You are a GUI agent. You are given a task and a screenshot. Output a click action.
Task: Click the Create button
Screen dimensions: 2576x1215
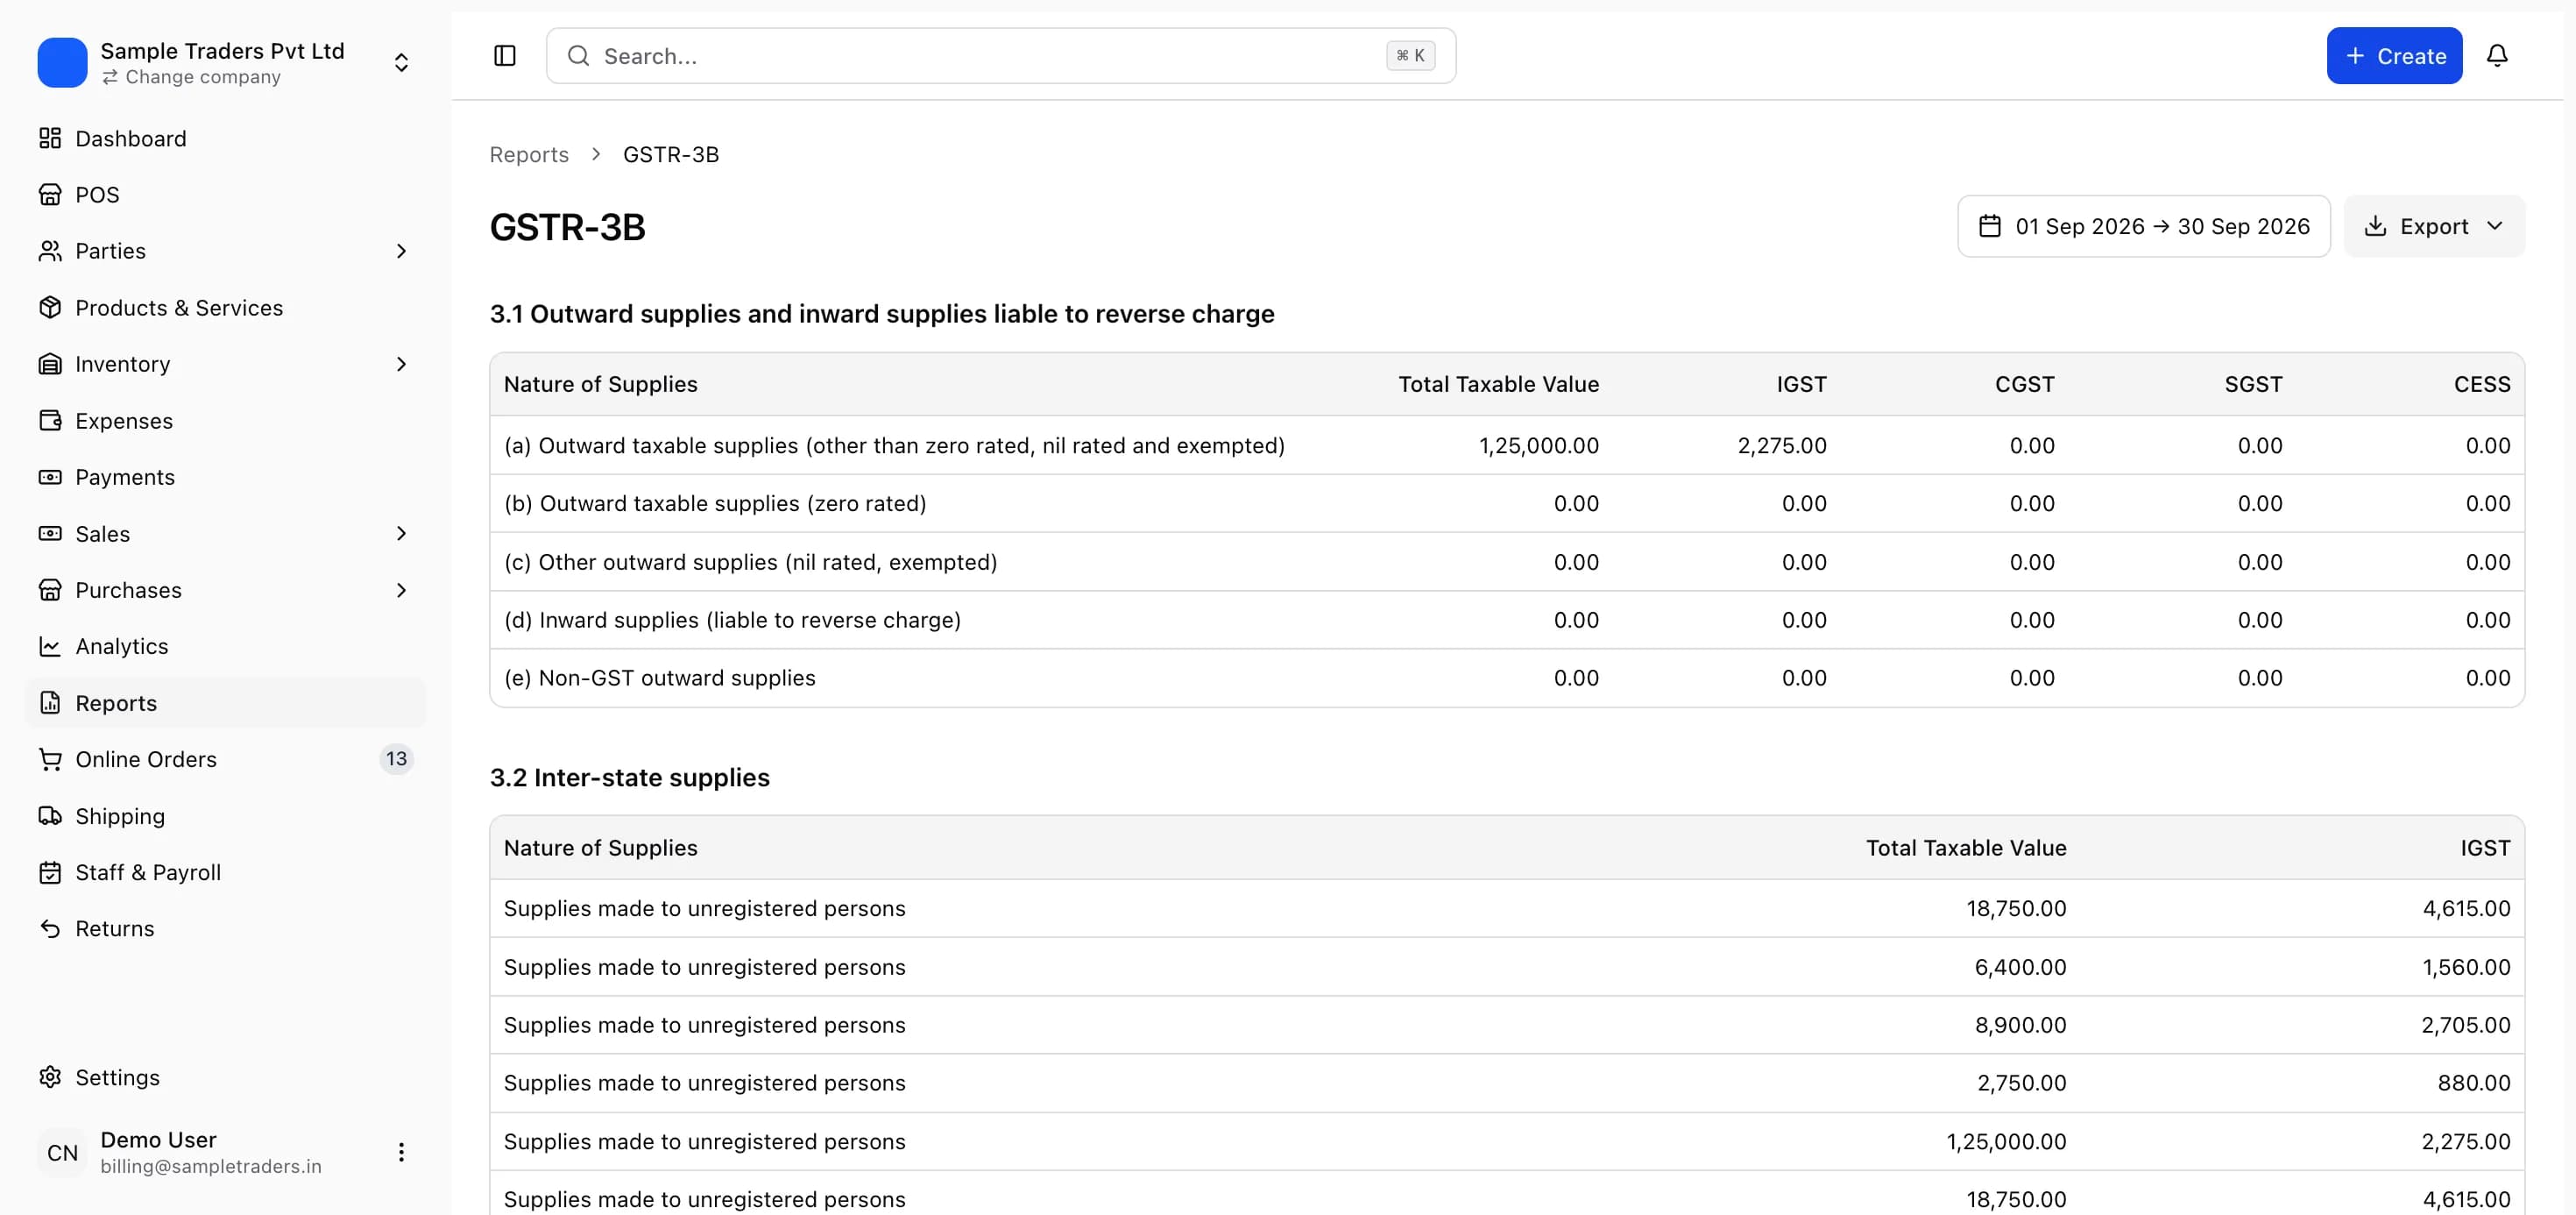coord(2394,56)
